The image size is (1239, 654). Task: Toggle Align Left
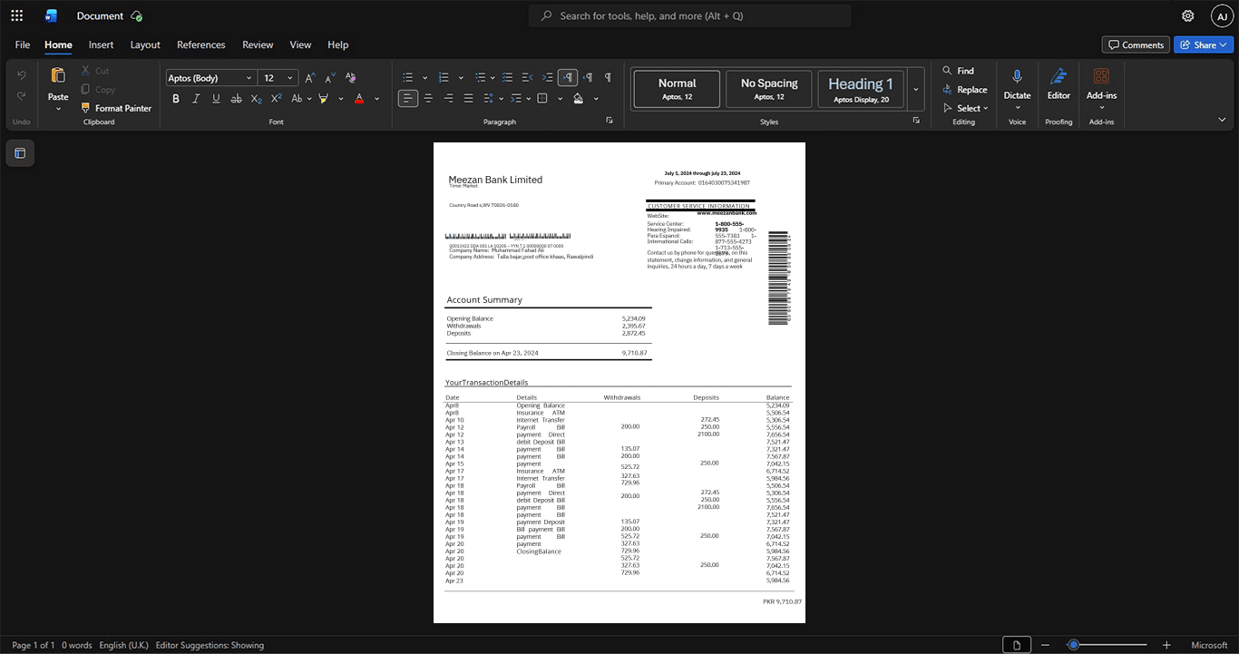[408, 99]
